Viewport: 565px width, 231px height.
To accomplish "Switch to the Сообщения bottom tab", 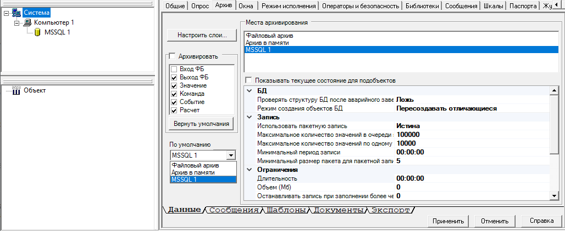I will (234, 210).
